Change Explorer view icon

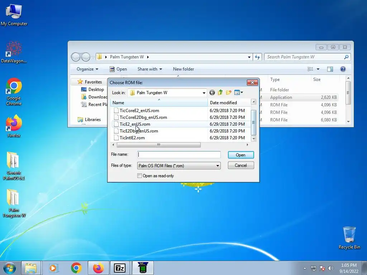point(310,69)
